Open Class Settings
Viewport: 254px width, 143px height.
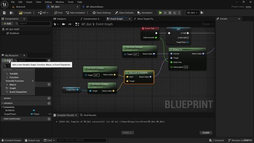102,13
